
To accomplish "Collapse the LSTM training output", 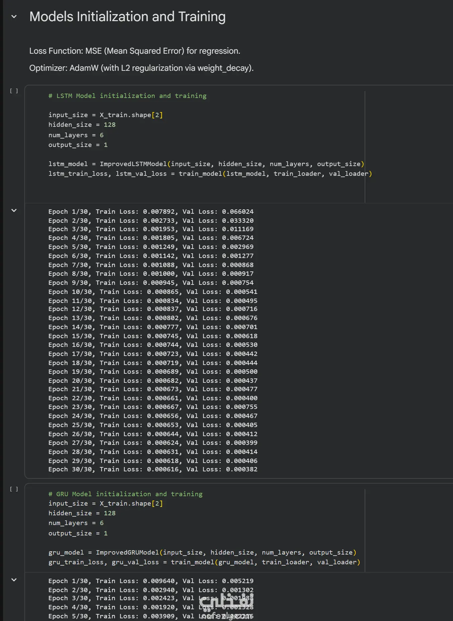I will pyautogui.click(x=14, y=210).
